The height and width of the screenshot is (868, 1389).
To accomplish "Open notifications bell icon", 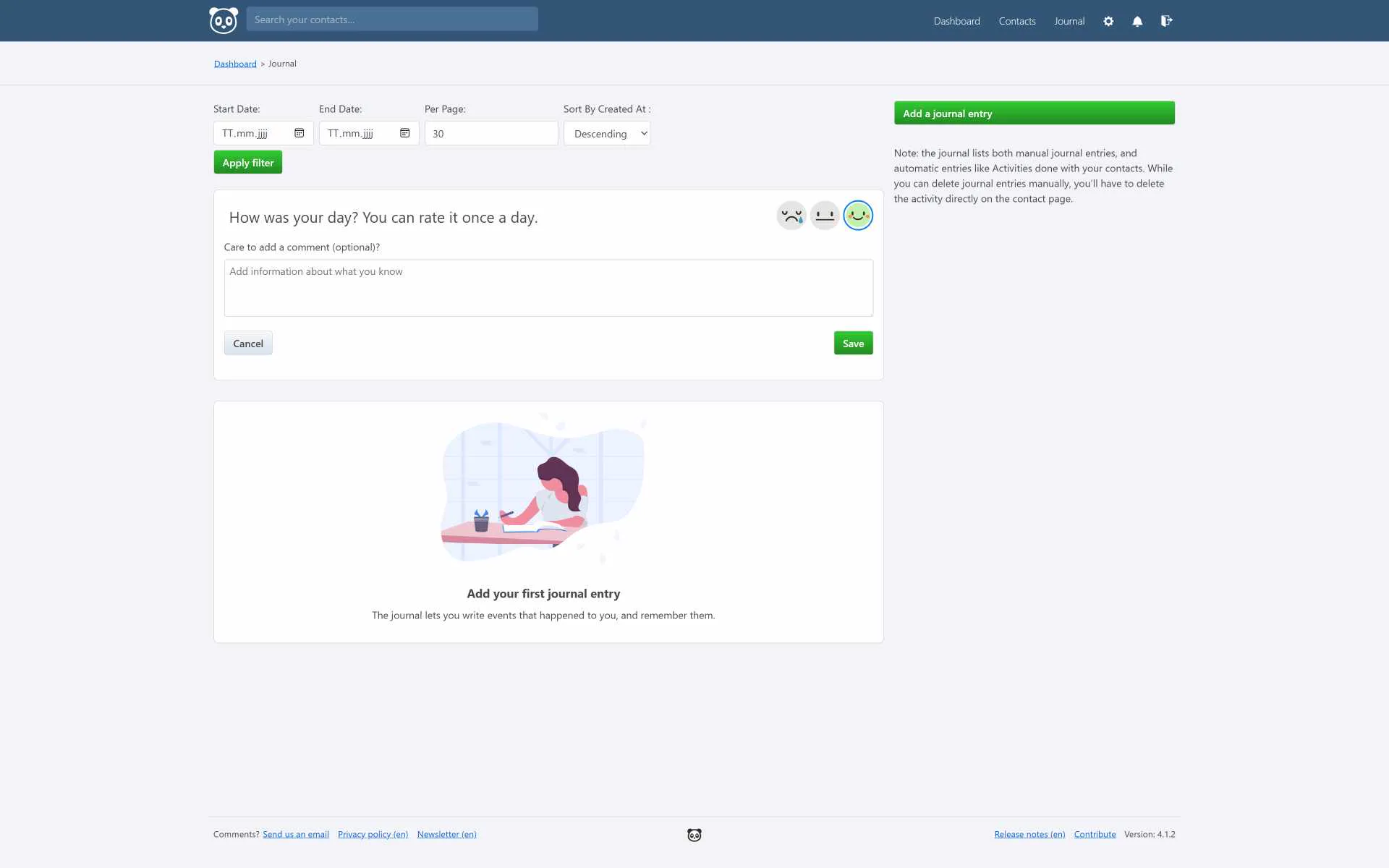I will click(1137, 21).
